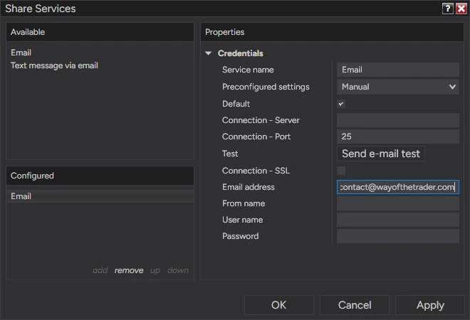
Task: Focus the Email address field
Action: tap(398, 187)
